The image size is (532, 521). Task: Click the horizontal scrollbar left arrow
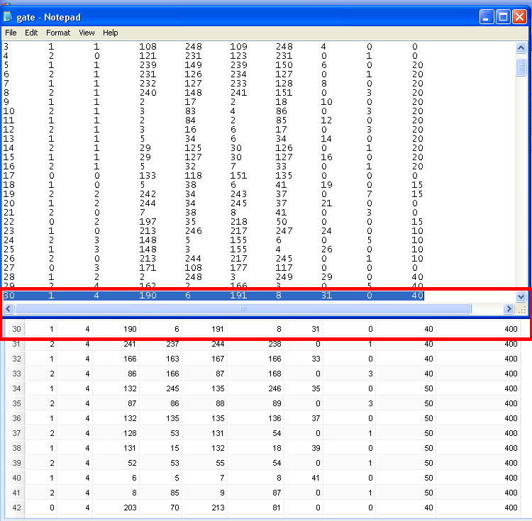point(9,309)
